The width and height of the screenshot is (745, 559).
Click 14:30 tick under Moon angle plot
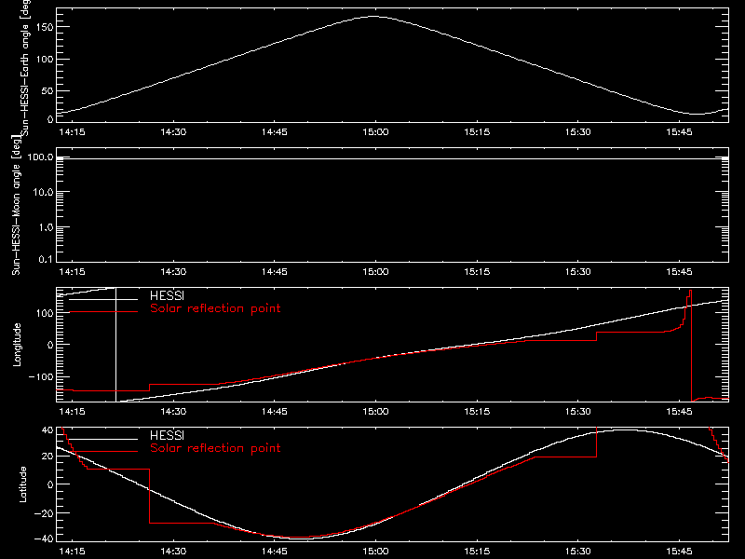pos(173,272)
